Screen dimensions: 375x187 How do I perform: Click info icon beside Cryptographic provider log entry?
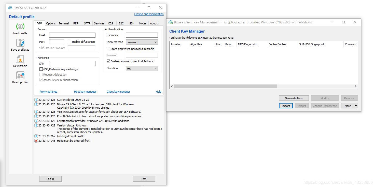point(36,121)
